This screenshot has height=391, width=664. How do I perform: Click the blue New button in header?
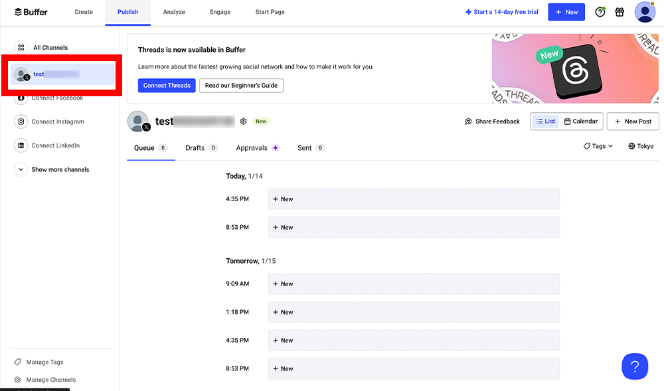coord(566,12)
